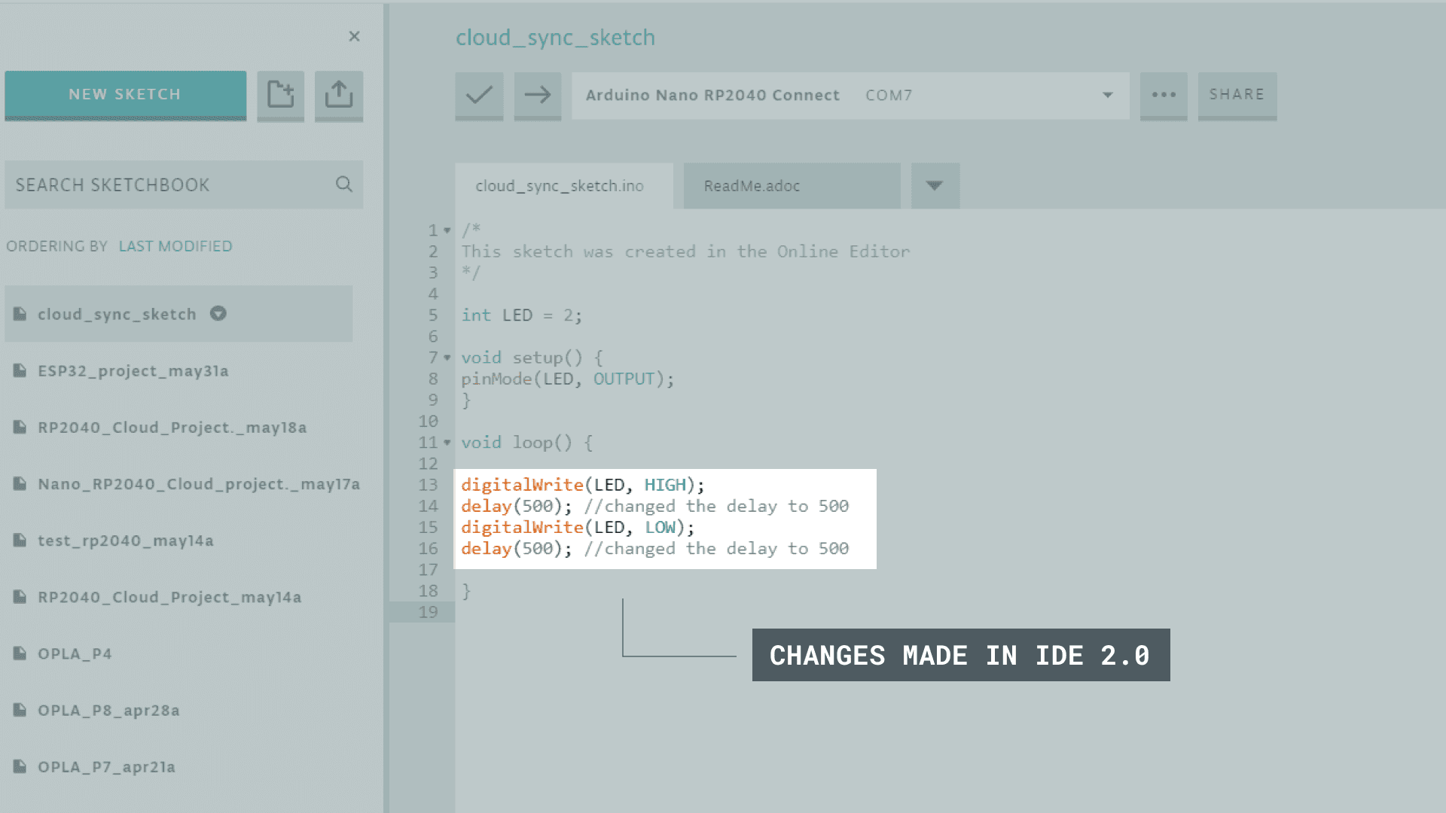
Task: Click the Search Sketchbook input field
Action: click(169, 184)
